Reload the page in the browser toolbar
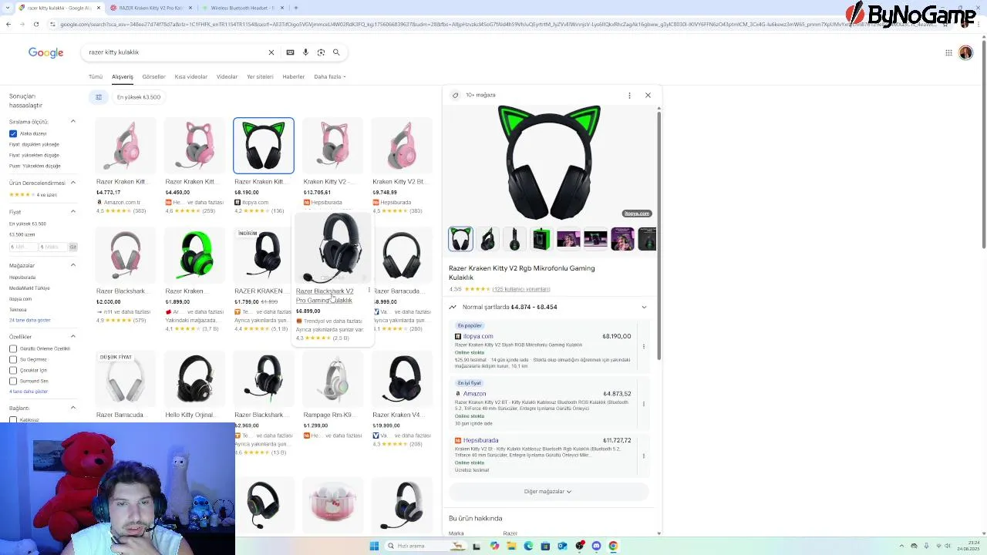The width and height of the screenshot is (987, 555). tap(35, 24)
